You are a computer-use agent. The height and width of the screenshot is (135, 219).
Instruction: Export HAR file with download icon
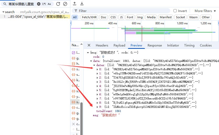point(82,4)
